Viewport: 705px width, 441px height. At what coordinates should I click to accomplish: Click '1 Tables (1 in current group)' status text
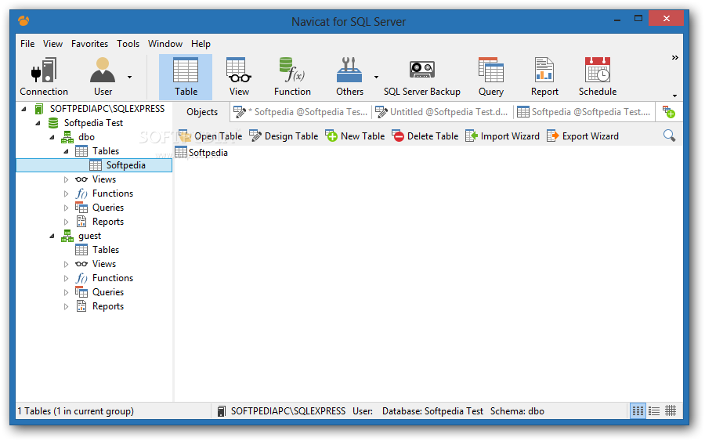click(75, 411)
